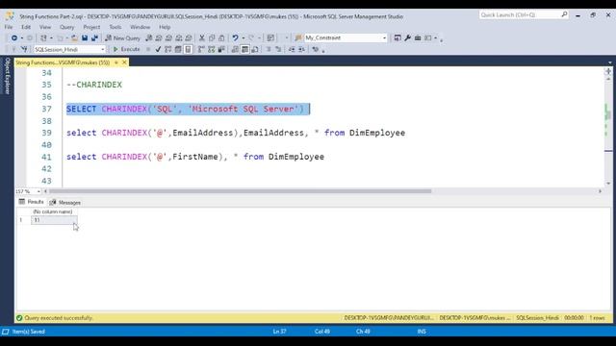Click the Navigate Backward toolbar icon
This screenshot has width=616, height=346.
pyautogui.click(x=14, y=38)
